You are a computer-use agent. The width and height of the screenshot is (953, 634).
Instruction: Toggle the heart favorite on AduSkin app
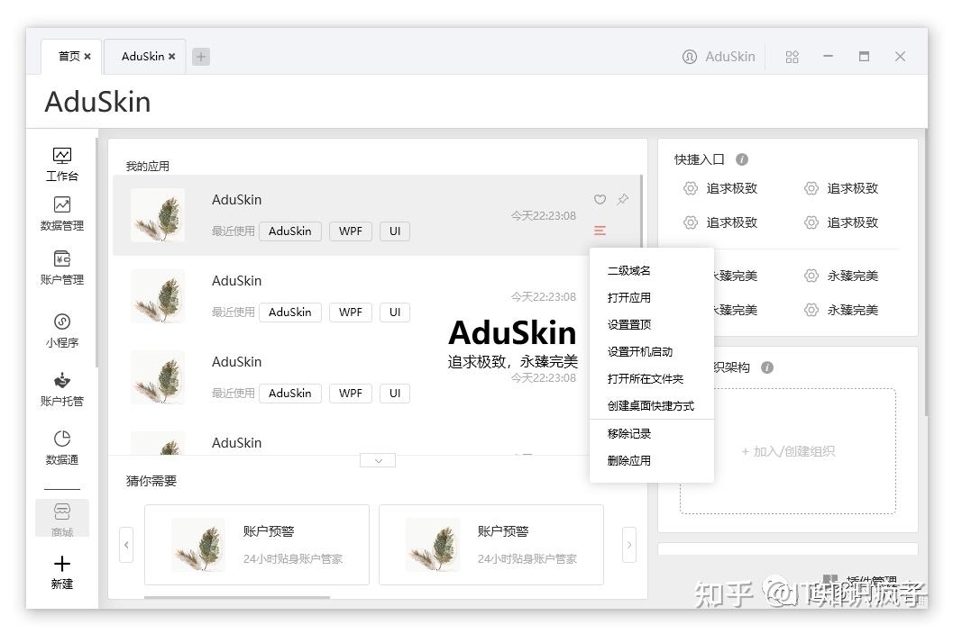click(600, 199)
